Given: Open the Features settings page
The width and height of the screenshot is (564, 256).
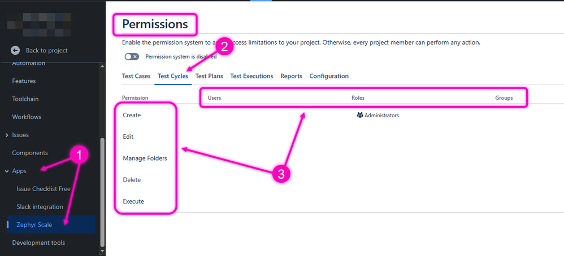Looking at the screenshot, I should click(24, 81).
